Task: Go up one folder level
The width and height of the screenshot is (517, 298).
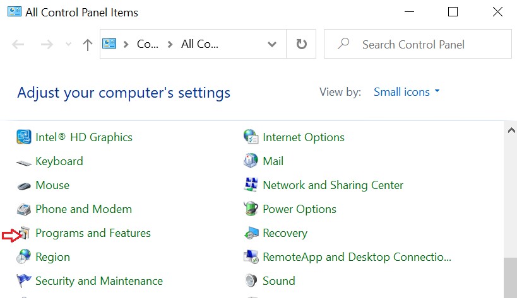Action: [87, 44]
